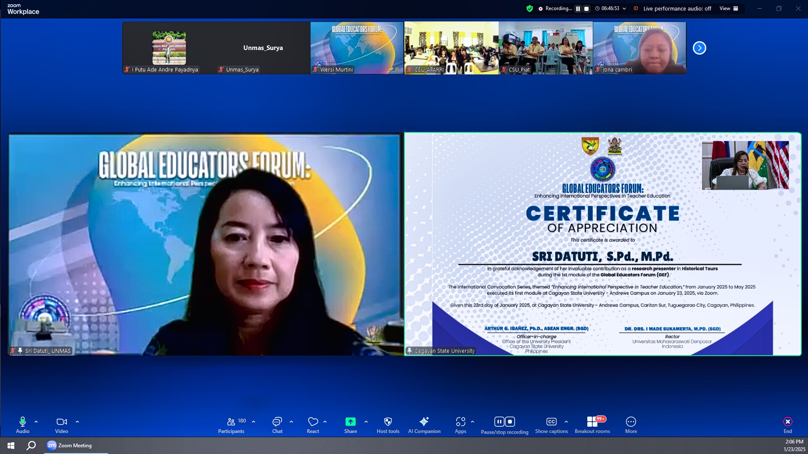Expand React options arrow
808x454 pixels.
click(325, 422)
